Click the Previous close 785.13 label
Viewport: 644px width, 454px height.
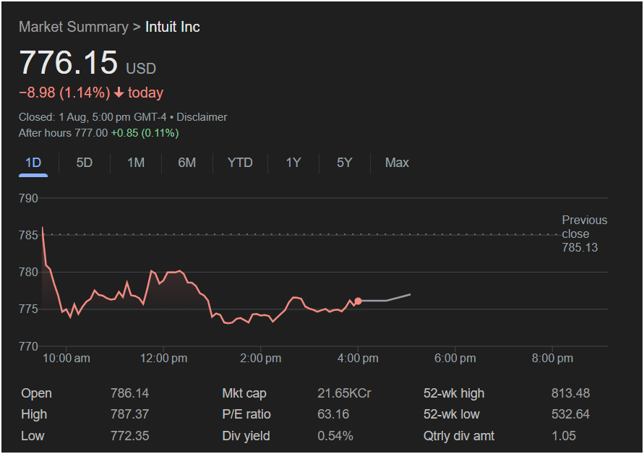[585, 234]
